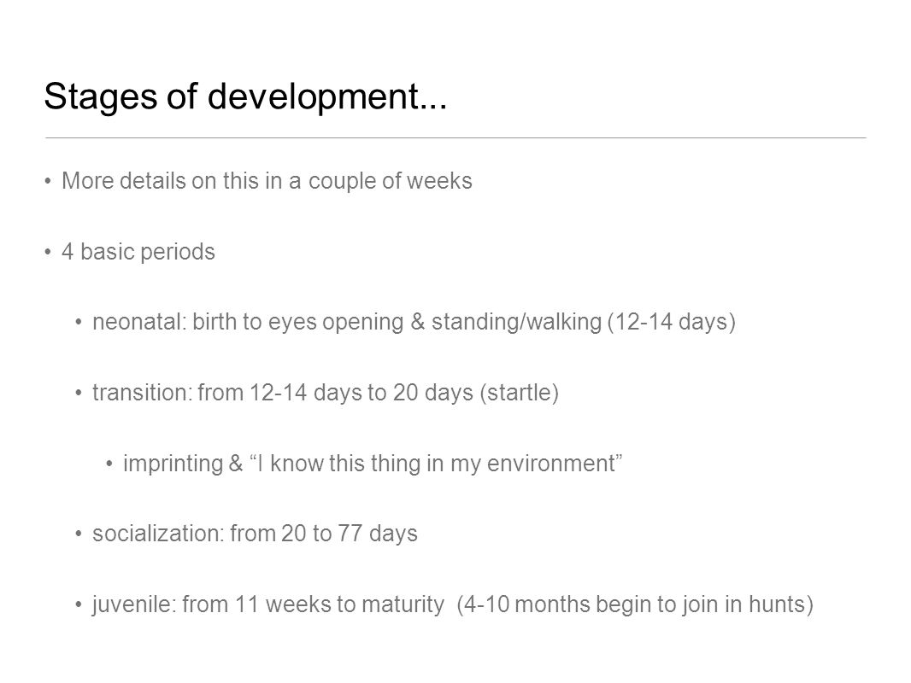Click the word 'neonatal' in the list
Viewport: 911px width, 683px height.
click(x=137, y=322)
